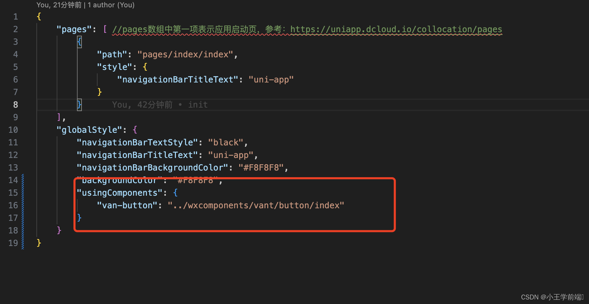Click the "pages" key
Screen dimensions: 589x304
(74, 29)
